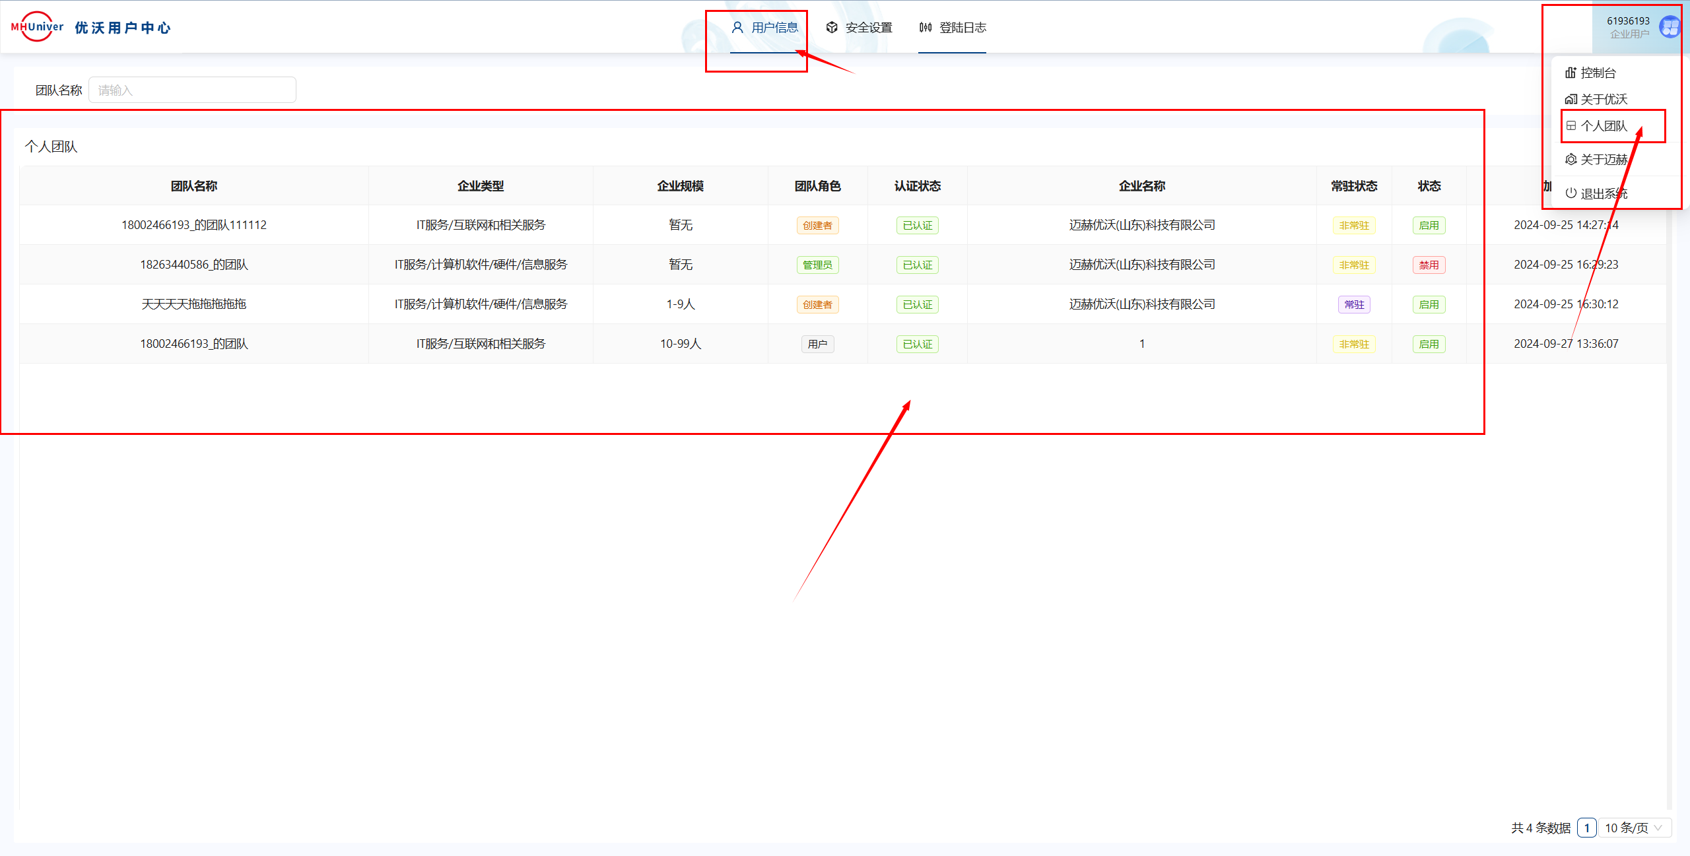Open the 个人团队 menu entry
The image size is (1690, 856).
[x=1604, y=126]
